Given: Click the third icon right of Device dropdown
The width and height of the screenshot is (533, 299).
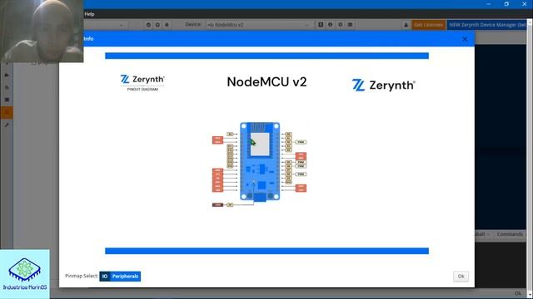Looking at the screenshot, I should click(x=341, y=24).
